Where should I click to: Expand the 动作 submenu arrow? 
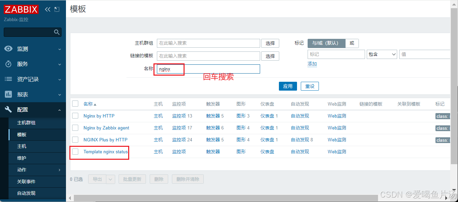coord(59,170)
